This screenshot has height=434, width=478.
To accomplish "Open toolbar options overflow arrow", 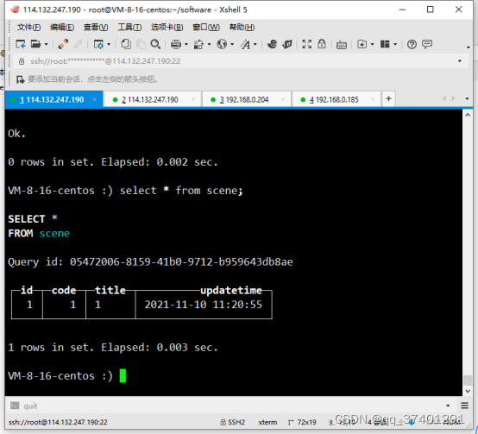I will tap(469, 47).
